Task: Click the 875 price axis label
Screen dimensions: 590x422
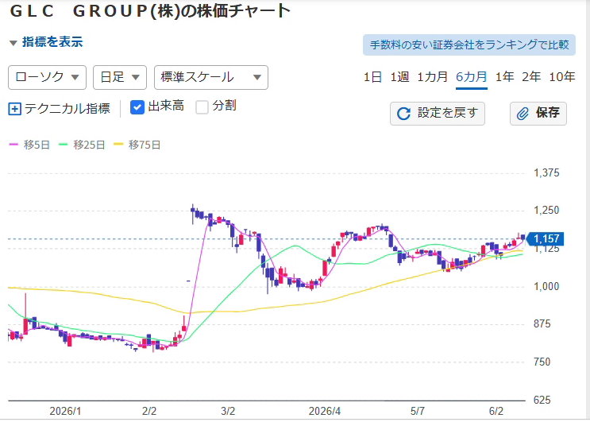Action: [x=542, y=323]
